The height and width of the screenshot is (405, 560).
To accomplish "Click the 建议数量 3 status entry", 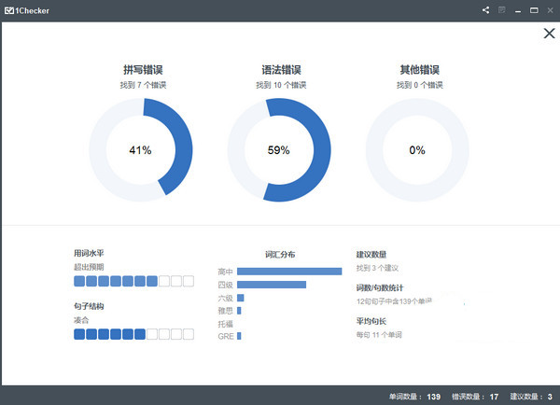I will click(531, 397).
